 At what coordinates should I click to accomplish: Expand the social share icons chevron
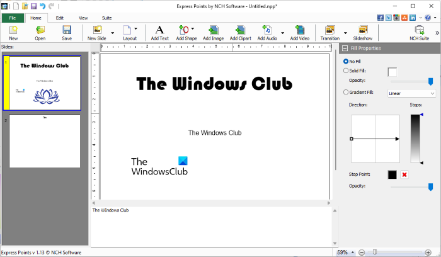coord(420,18)
